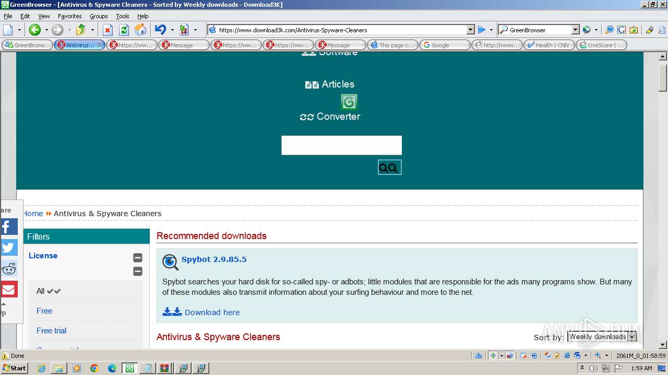Click the New page toolbar icon
The width and height of the screenshot is (668, 375).
point(8,30)
